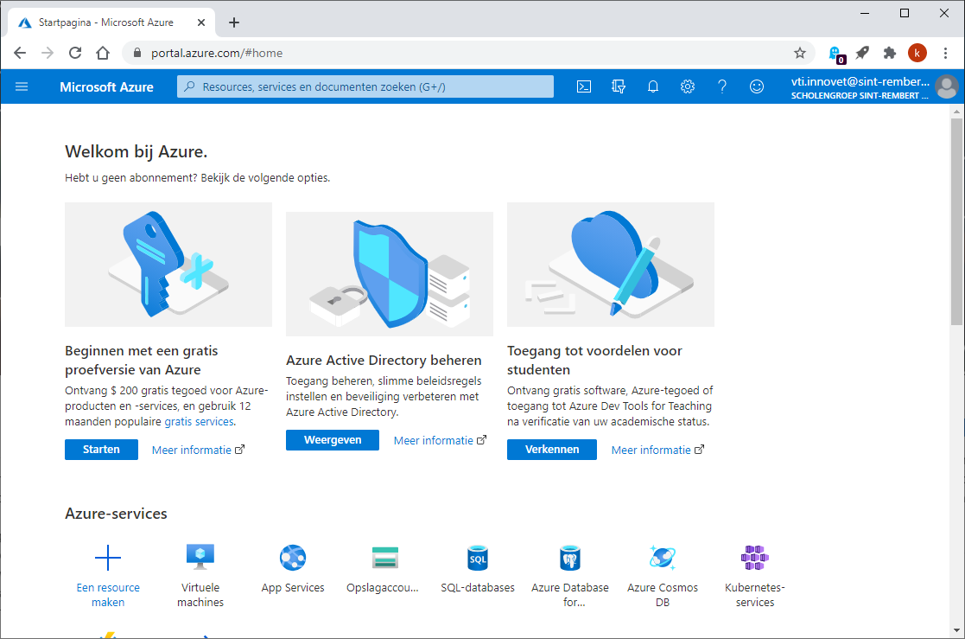The width and height of the screenshot is (965, 639).
Task: Open the Chrome profile avatar 'k'
Action: pyautogui.click(x=917, y=53)
